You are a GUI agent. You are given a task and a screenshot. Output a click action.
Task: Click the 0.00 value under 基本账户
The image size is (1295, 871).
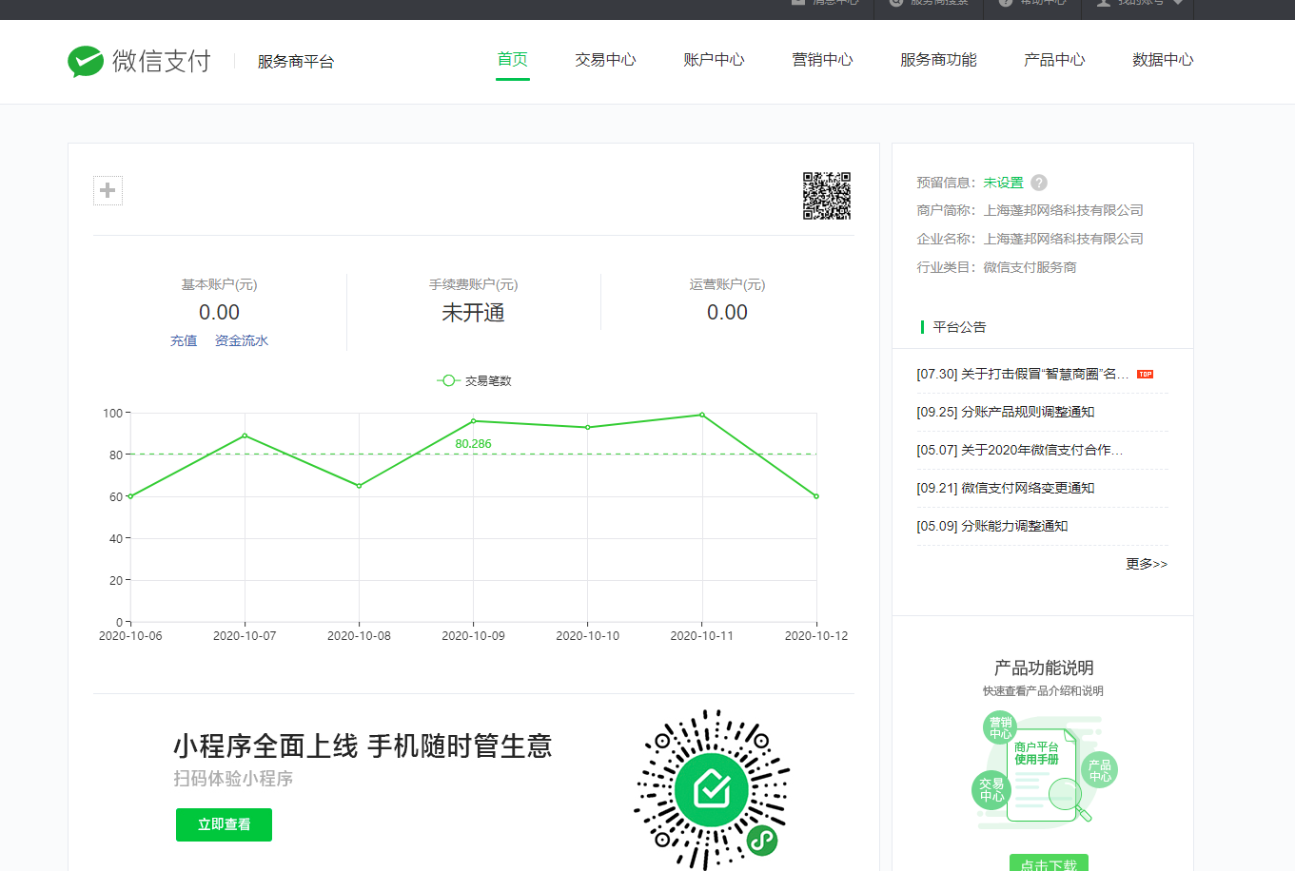[219, 312]
